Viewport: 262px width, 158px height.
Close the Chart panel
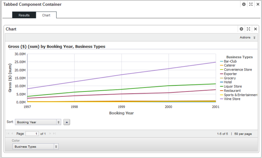[255, 29]
